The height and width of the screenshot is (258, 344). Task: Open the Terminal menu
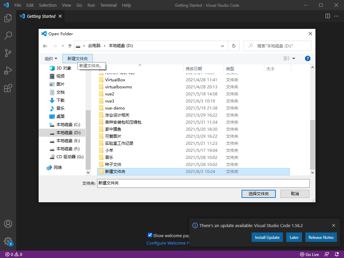pos(109,5)
